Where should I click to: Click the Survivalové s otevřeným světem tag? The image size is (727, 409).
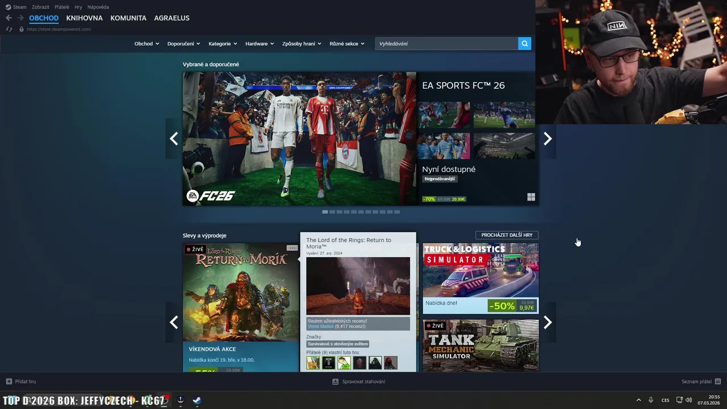[x=338, y=344]
